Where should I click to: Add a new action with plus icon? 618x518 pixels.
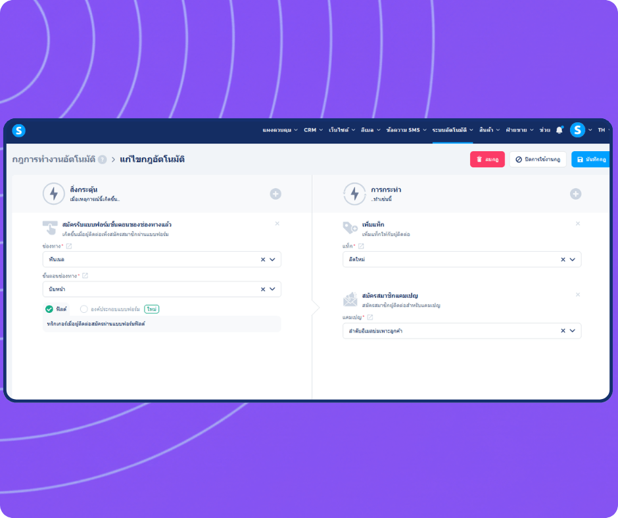click(575, 194)
